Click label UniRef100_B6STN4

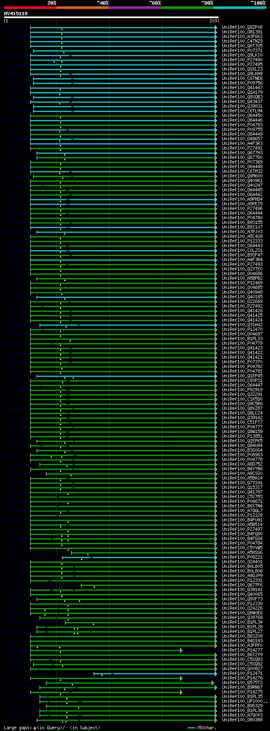(242, 506)
